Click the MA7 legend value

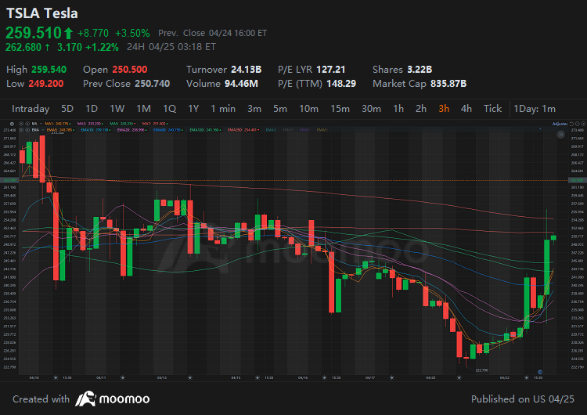click(x=154, y=124)
